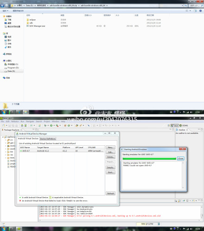The image size is (204, 231).
Task: Click the New... button in AVD Manager
Action: pos(110,148)
